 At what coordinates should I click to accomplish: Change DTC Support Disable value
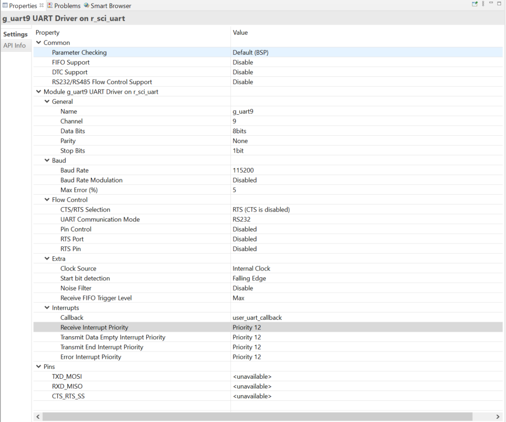242,72
